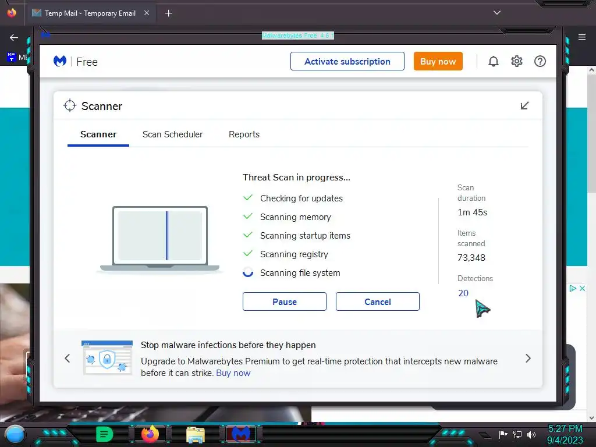Image resolution: width=596 pixels, height=447 pixels.
Task: Click the network tray icon
Action: click(517, 434)
